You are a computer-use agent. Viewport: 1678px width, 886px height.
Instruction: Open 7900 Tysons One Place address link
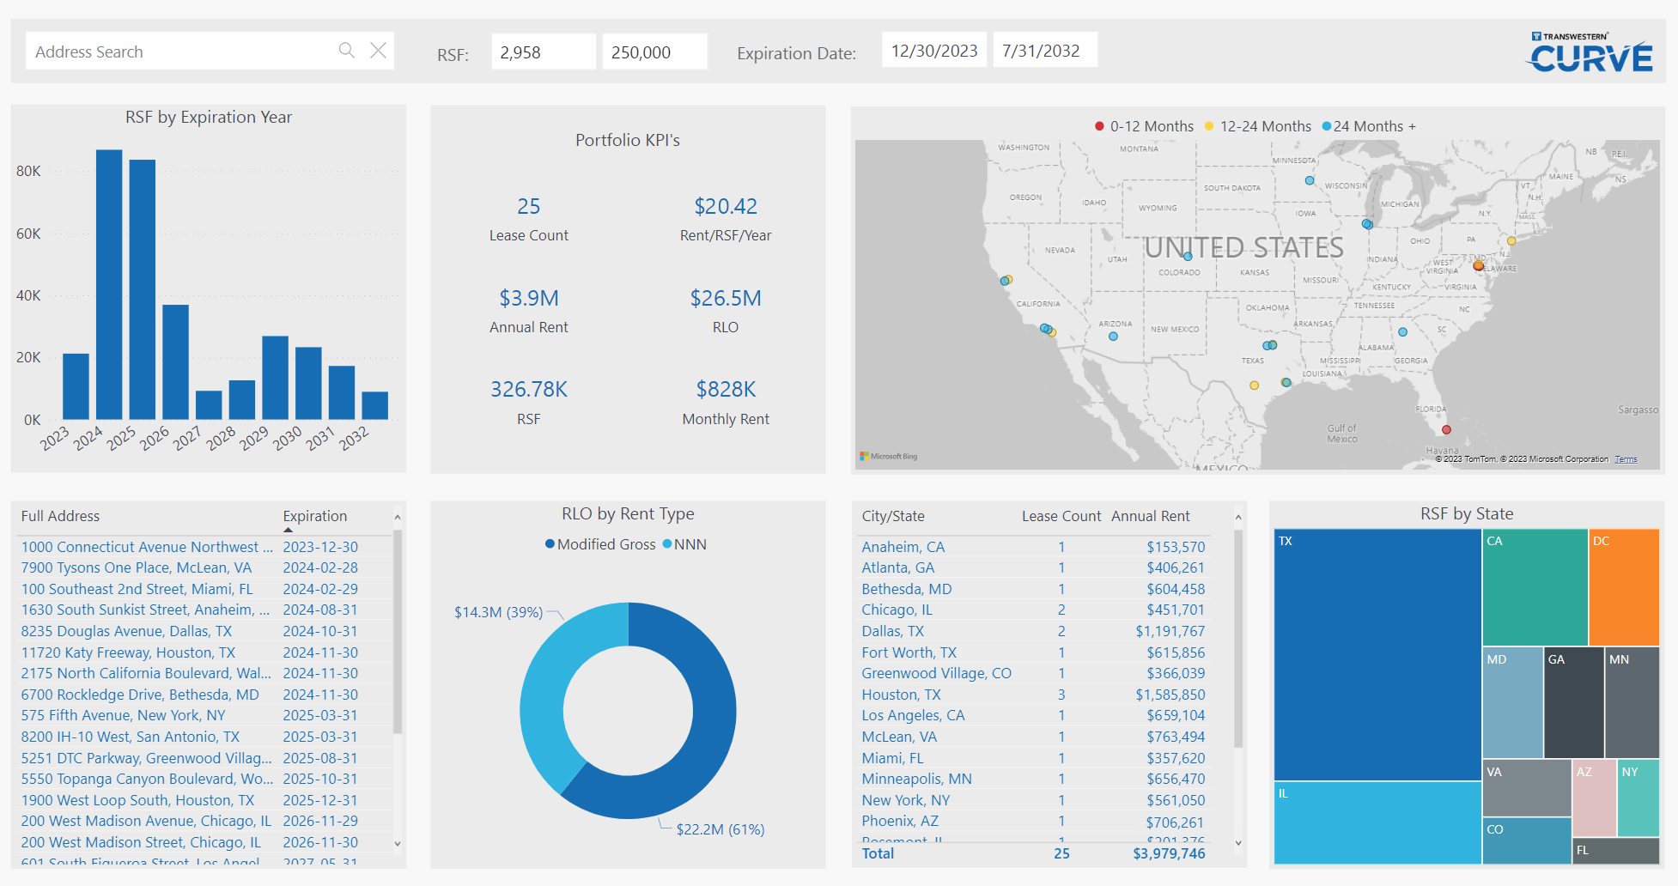[137, 567]
